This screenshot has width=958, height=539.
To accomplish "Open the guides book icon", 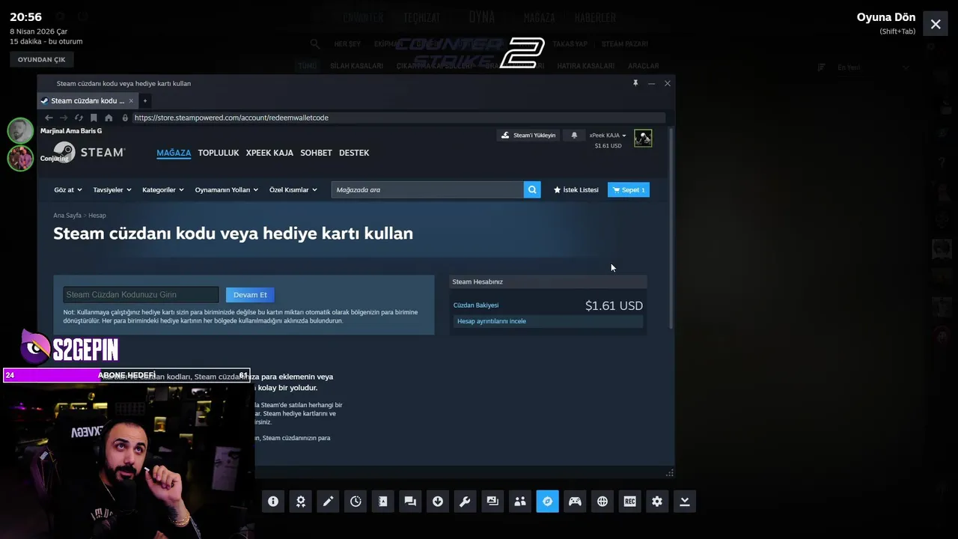I will [382, 502].
